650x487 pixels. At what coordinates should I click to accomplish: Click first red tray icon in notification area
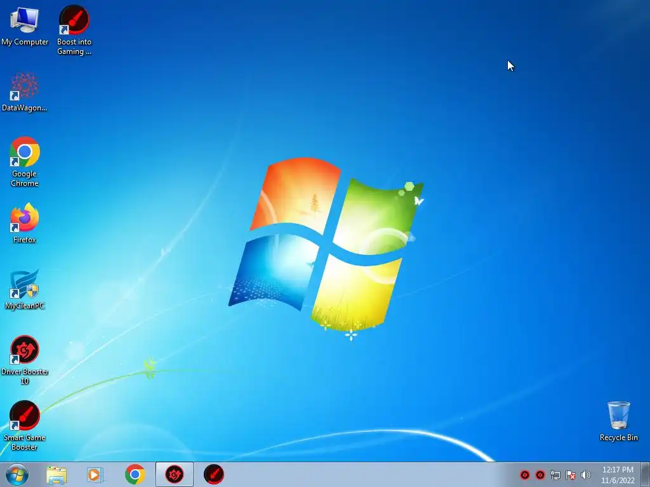[x=525, y=475]
